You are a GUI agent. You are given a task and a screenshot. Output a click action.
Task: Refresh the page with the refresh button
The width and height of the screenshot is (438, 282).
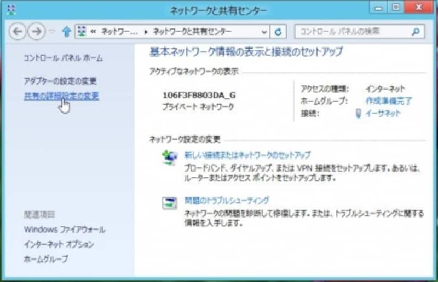point(278,32)
